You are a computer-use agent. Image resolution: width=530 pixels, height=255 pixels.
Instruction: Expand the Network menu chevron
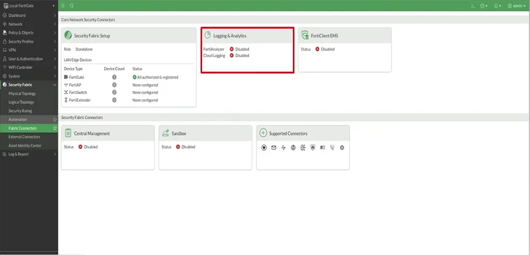pos(55,24)
